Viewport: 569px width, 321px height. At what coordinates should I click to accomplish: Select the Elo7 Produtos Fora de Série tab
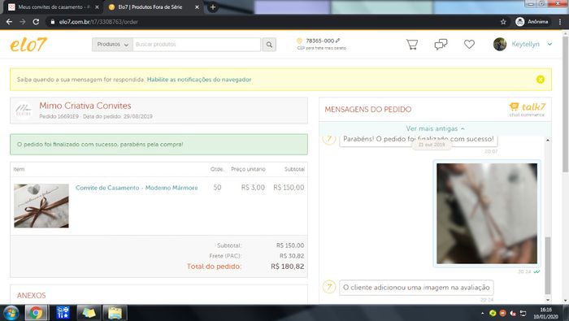tap(153, 7)
